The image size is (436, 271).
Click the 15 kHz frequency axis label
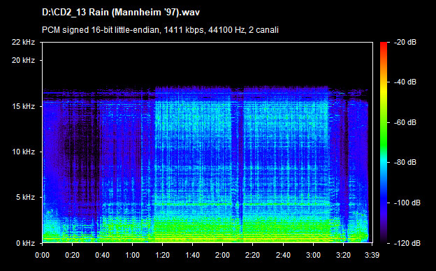coord(23,106)
